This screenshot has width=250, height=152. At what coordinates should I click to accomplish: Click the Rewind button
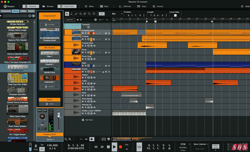(96, 147)
